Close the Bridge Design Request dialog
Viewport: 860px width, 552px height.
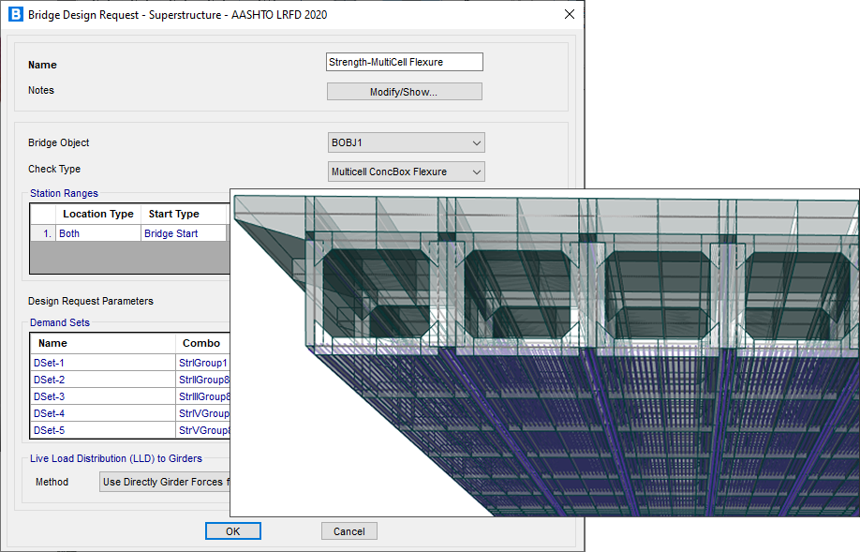[569, 15]
